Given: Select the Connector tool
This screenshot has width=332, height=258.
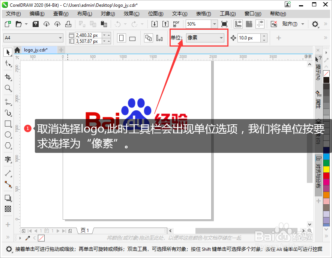Looking at the screenshot, I should click(8, 184).
